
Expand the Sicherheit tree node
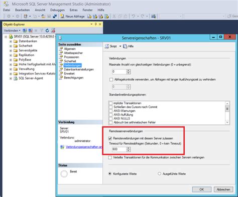[11, 46]
